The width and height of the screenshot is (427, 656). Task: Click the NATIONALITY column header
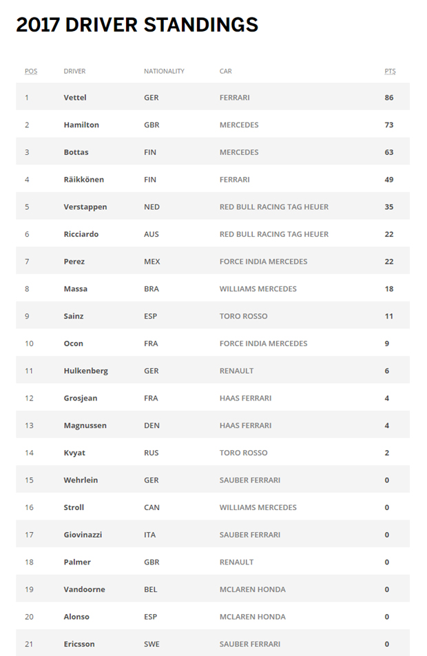tap(164, 71)
